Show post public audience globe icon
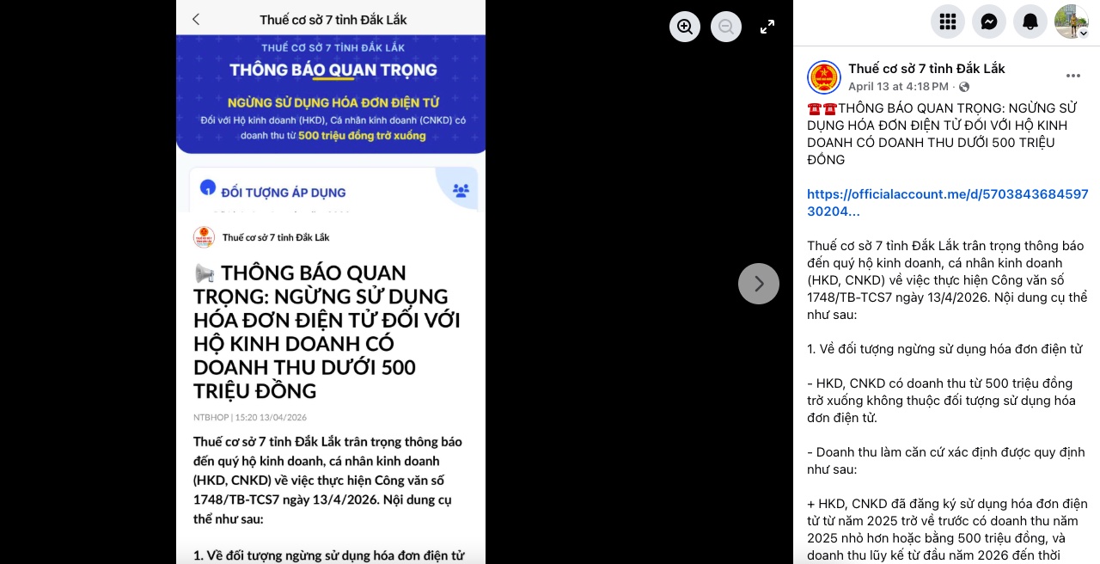 tap(964, 87)
